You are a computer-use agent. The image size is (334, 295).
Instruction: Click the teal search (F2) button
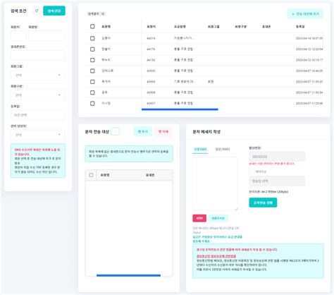click(x=54, y=11)
